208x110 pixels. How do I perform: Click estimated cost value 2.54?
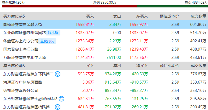175,90
